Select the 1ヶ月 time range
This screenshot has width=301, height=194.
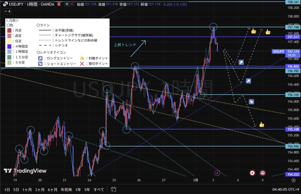point(27,190)
